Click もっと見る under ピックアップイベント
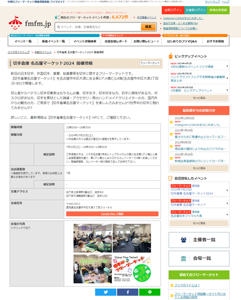 point(199,98)
